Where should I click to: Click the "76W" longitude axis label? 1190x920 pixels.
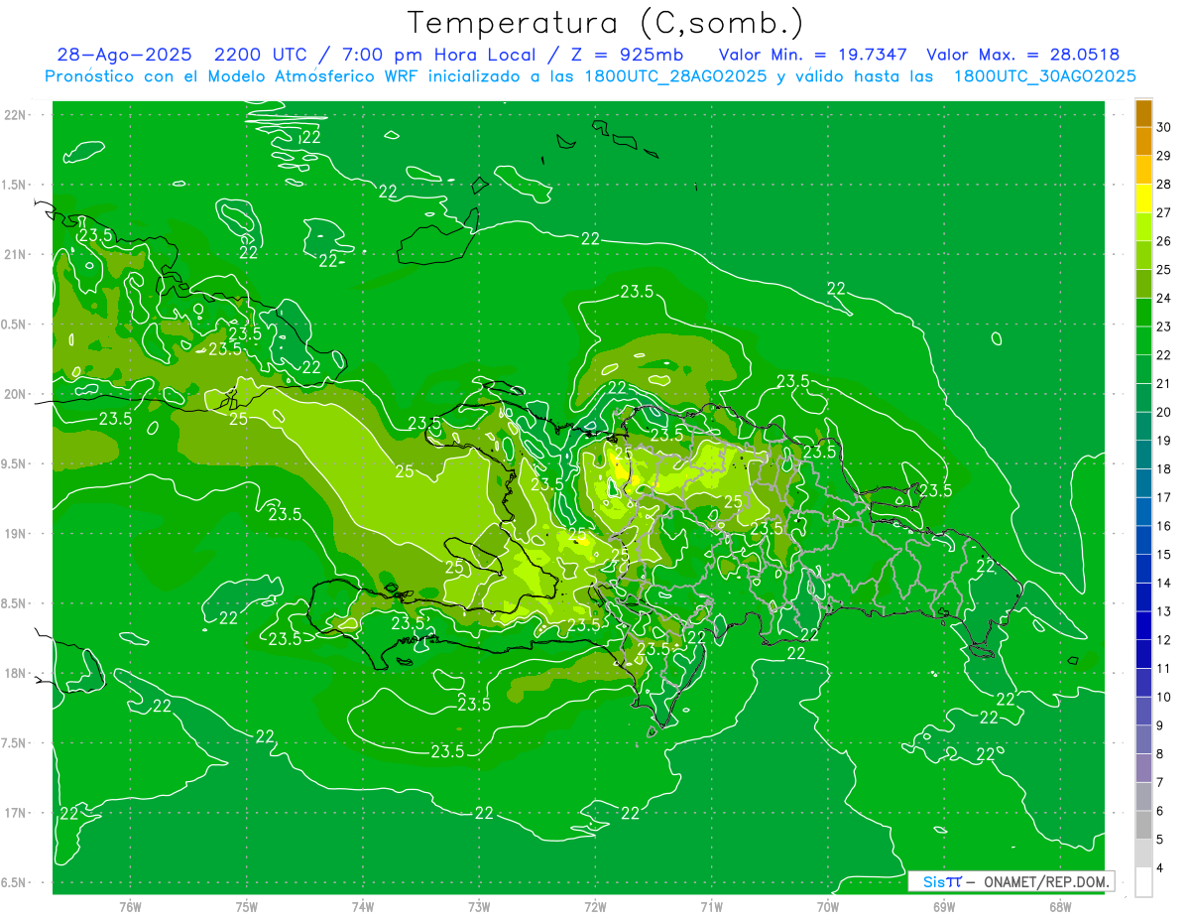pyautogui.click(x=130, y=907)
